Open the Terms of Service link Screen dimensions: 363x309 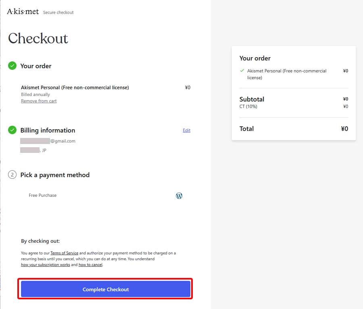(x=64, y=253)
